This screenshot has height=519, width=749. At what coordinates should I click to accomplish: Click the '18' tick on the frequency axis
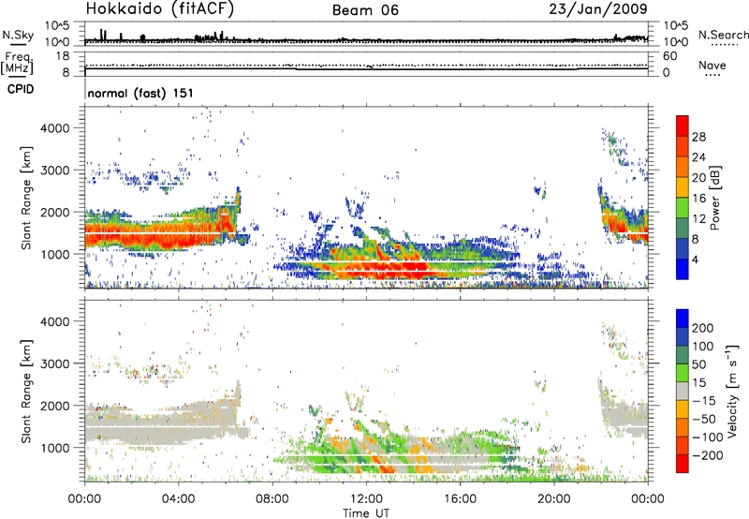(x=63, y=56)
